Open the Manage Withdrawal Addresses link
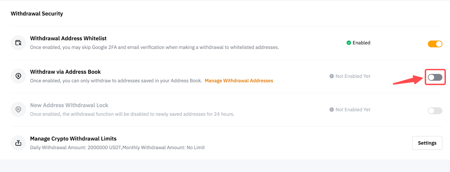450x172 pixels. coord(239,81)
